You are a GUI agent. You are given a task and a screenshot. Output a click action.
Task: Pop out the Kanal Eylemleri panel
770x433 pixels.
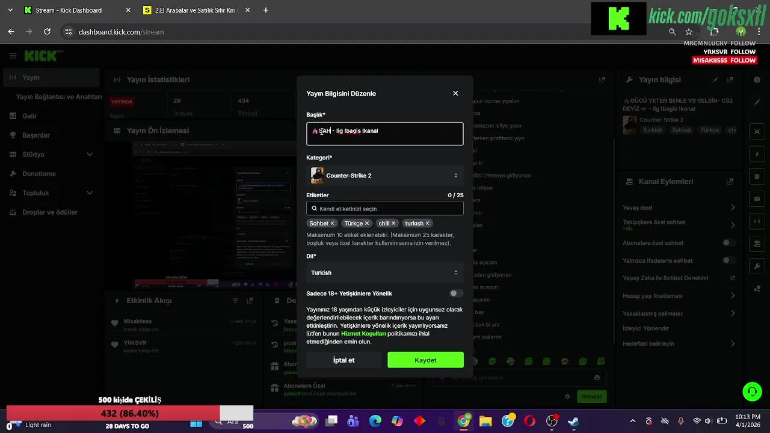730,182
